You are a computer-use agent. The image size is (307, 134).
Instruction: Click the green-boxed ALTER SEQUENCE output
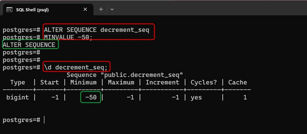tap(29, 45)
